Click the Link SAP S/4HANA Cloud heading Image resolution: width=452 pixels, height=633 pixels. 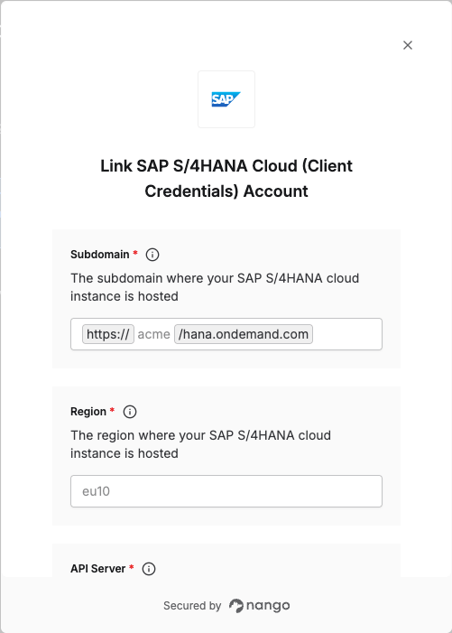coord(226,179)
